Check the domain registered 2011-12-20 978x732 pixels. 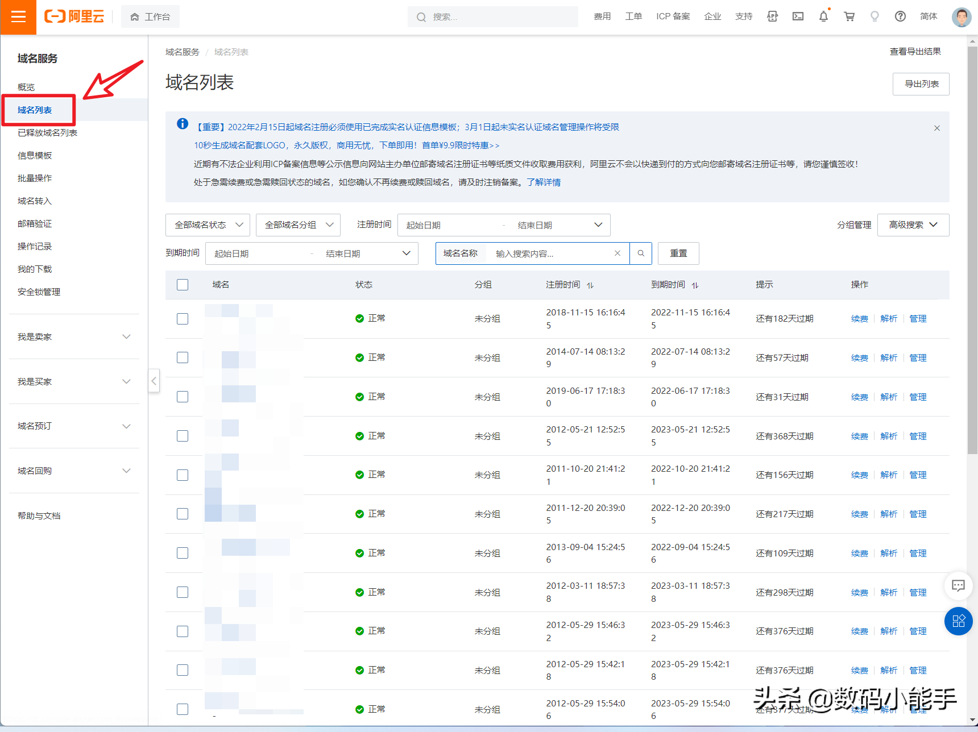183,514
